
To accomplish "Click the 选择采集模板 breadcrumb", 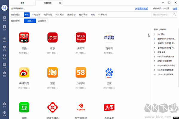I will click(x=17, y=9).
